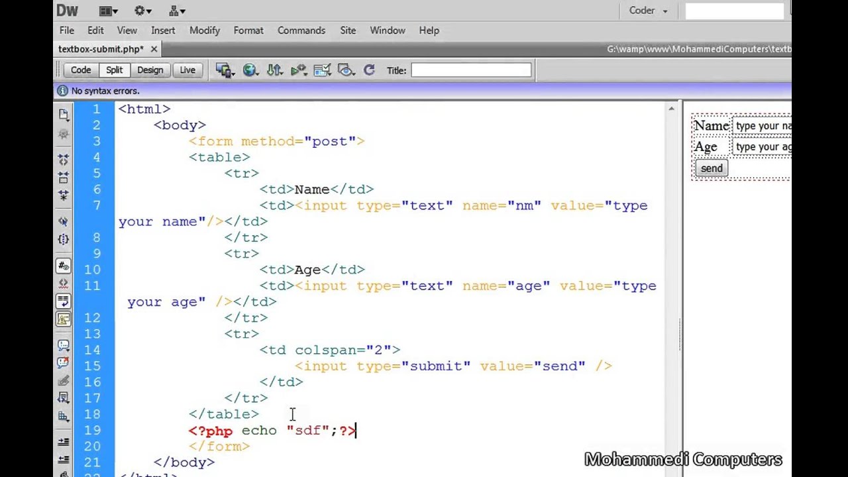Toggle Live view
848x477 pixels.
point(187,70)
